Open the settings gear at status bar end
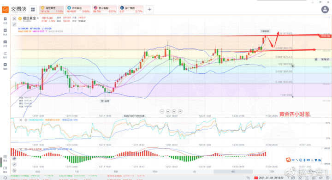 coord(327,178)
